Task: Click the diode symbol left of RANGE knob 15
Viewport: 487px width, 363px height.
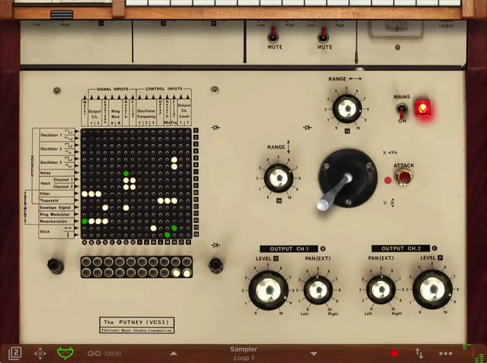Action: (x=308, y=128)
